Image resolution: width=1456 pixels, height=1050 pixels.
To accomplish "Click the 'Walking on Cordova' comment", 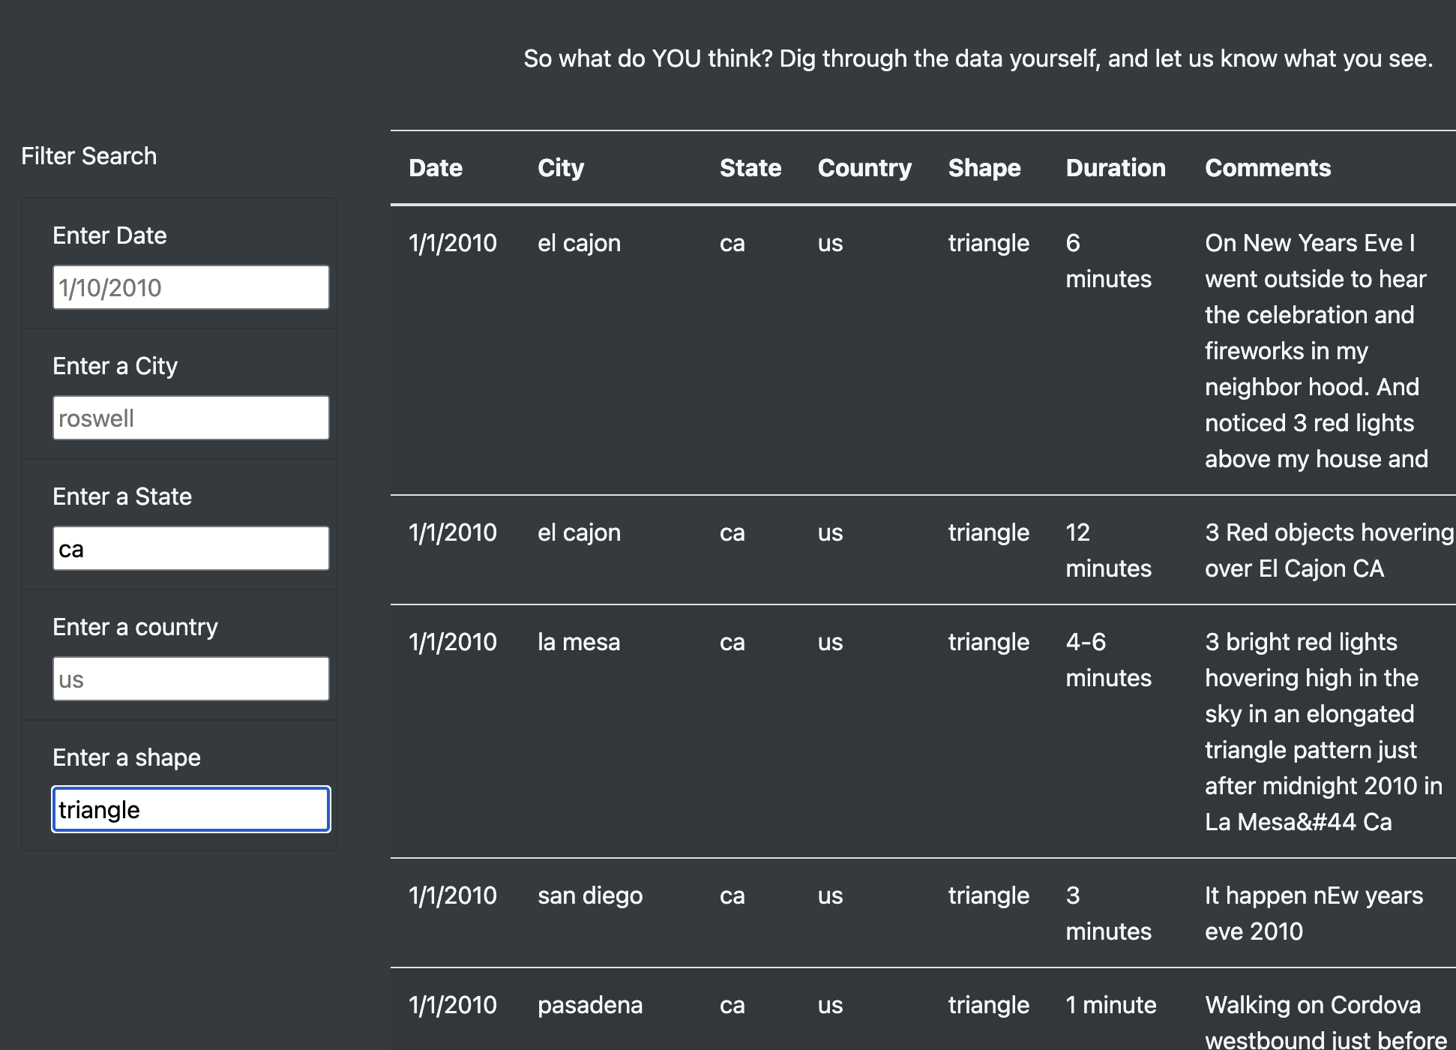I will [x=1326, y=1021].
